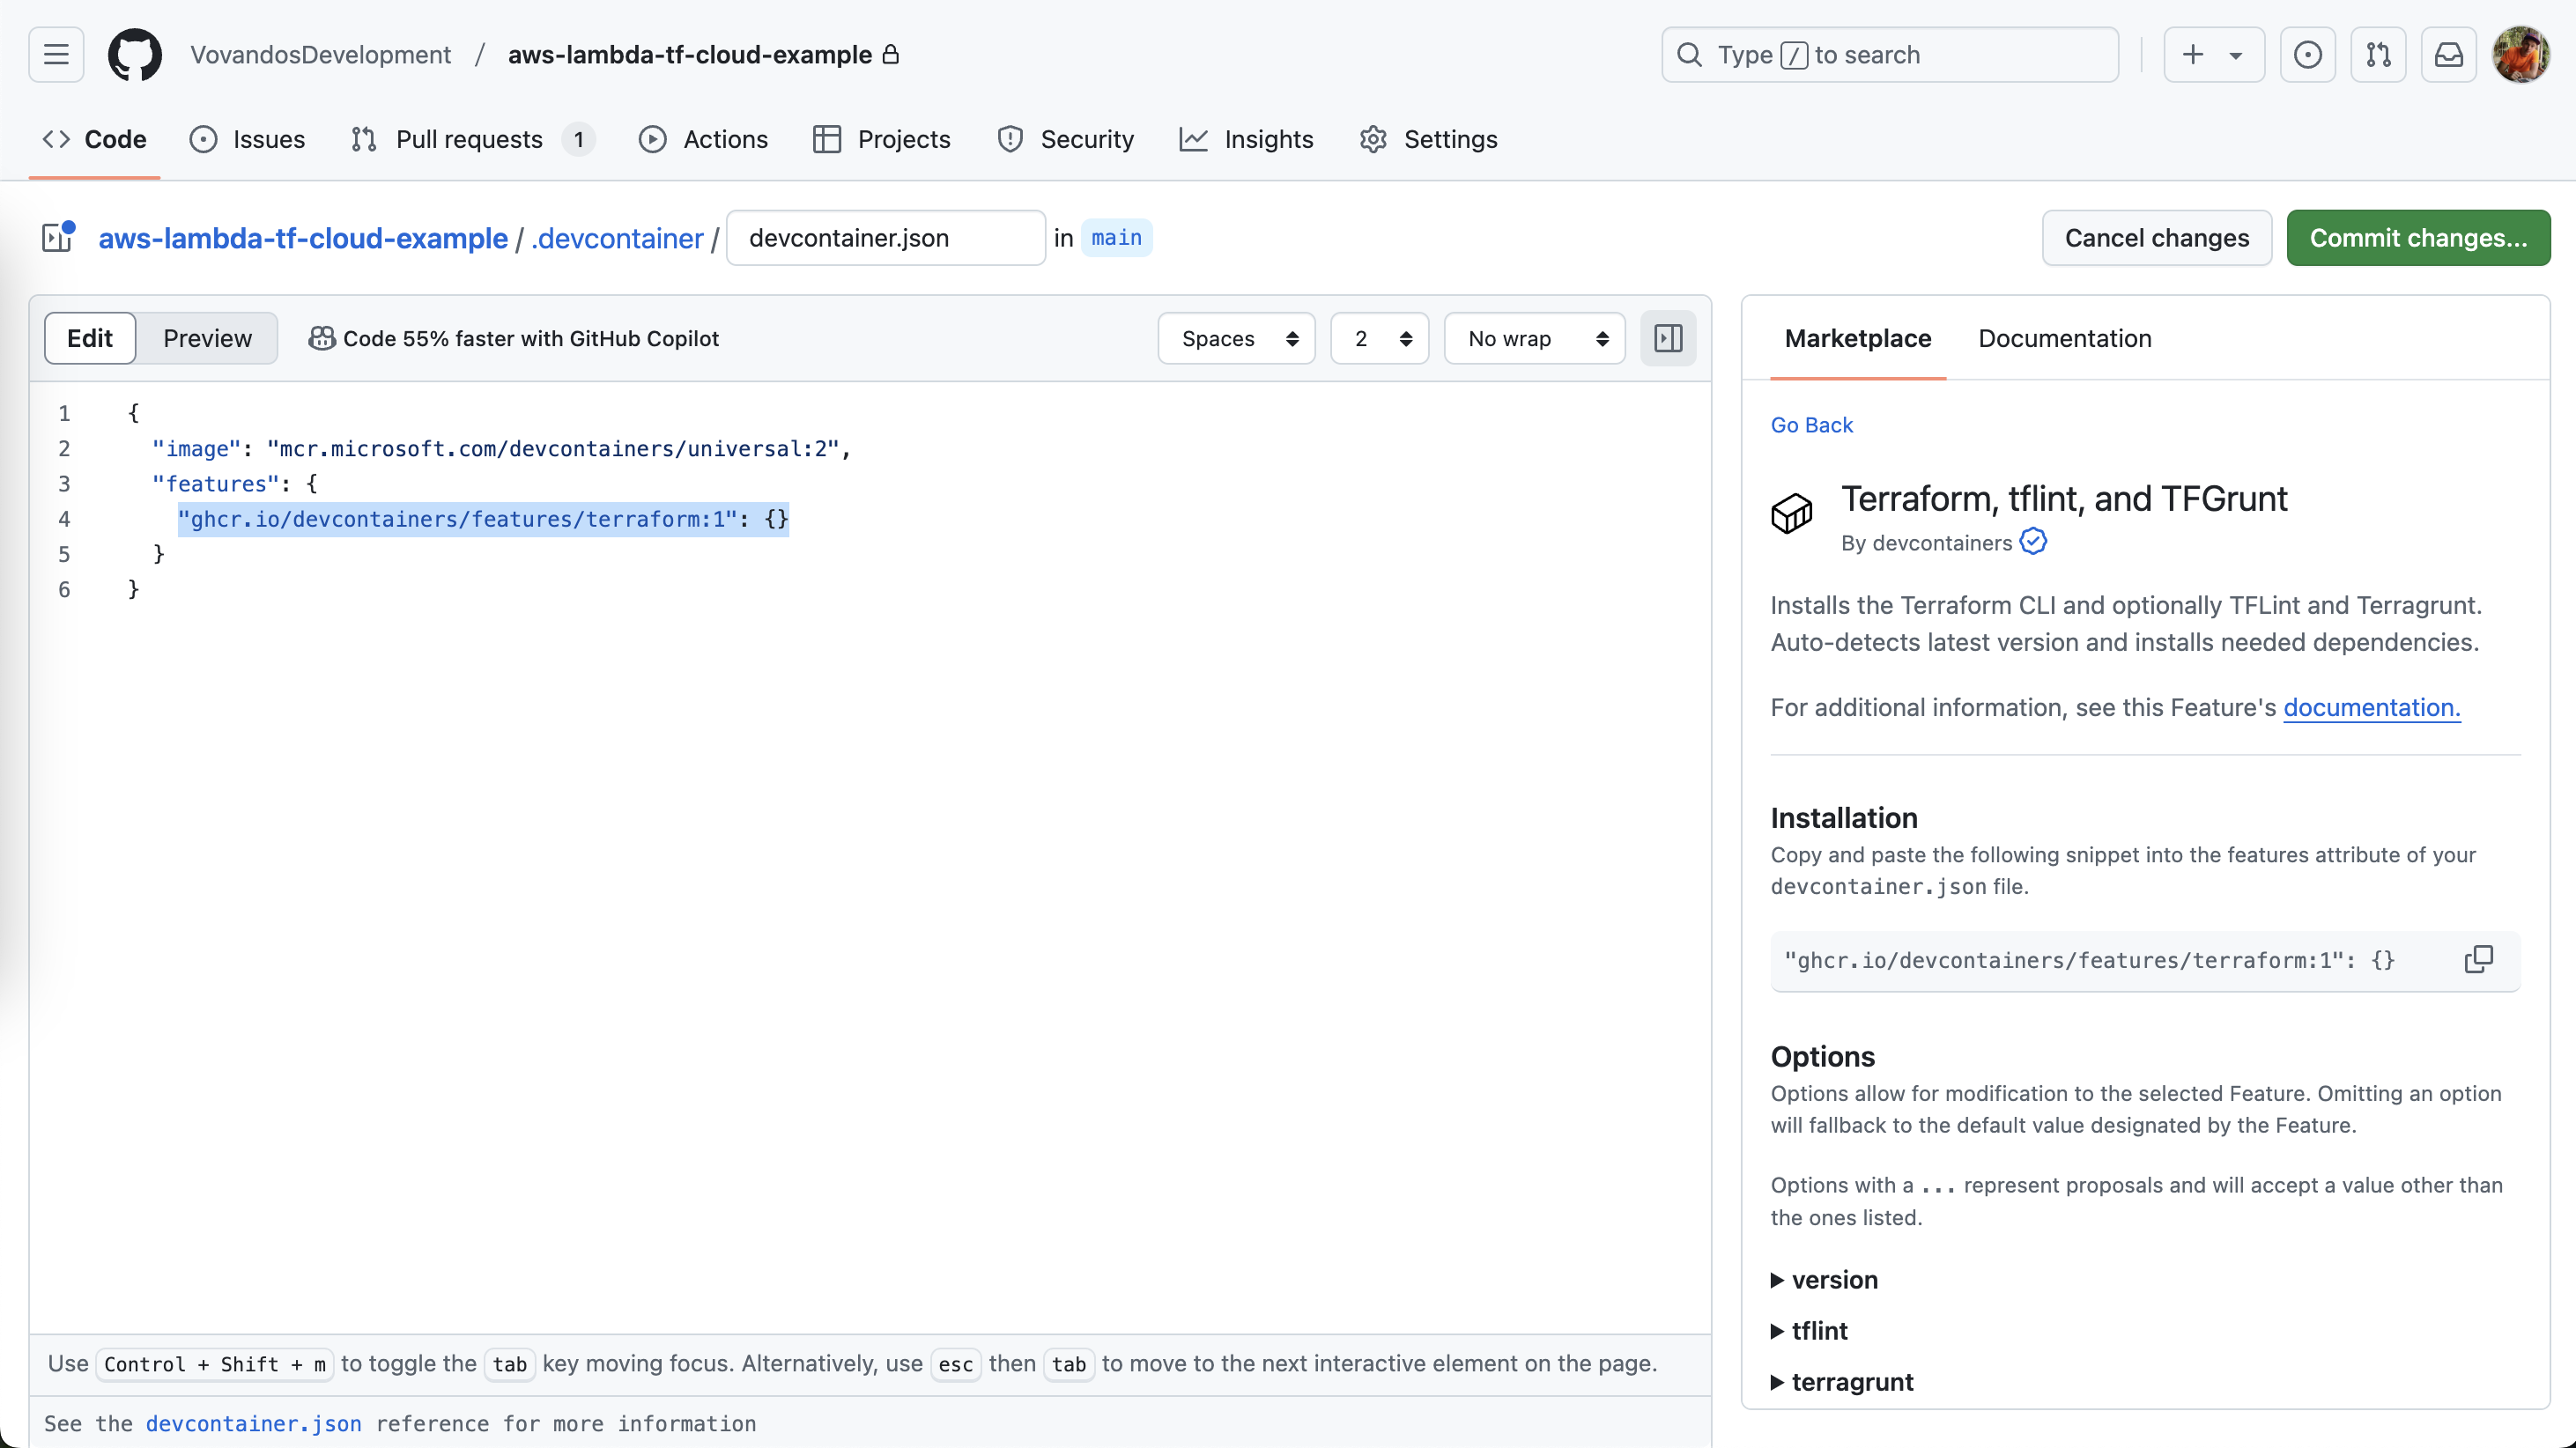Open the No wrap dropdown
This screenshot has width=2576, height=1448.
(1534, 338)
